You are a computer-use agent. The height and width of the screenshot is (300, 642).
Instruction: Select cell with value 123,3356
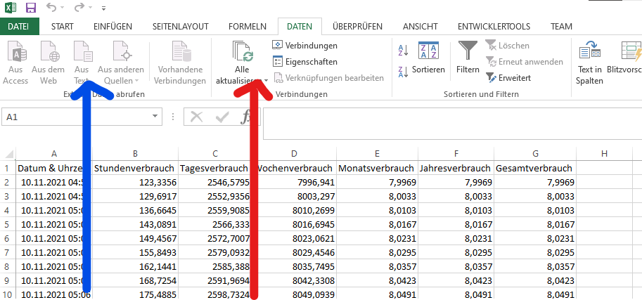pos(135,183)
